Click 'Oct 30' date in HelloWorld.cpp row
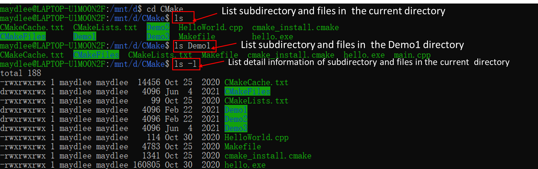The width and height of the screenshot is (538, 169). (179, 137)
